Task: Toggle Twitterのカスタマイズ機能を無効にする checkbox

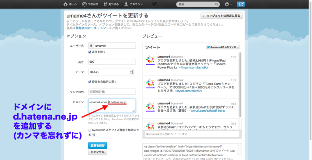Action: (x=90, y=130)
